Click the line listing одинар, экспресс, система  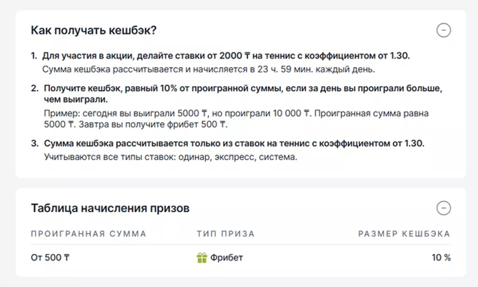[x=170, y=157]
